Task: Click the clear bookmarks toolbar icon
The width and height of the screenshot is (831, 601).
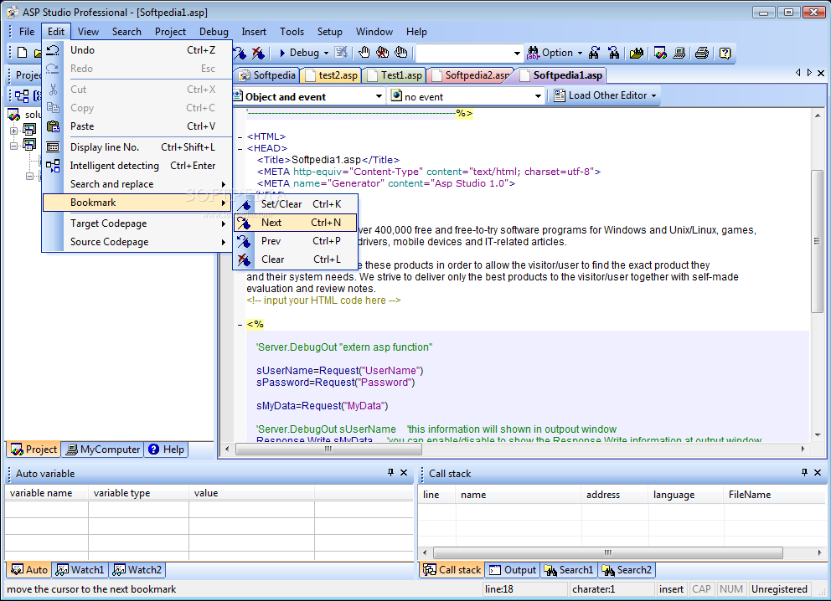Action: pyautogui.click(x=258, y=53)
